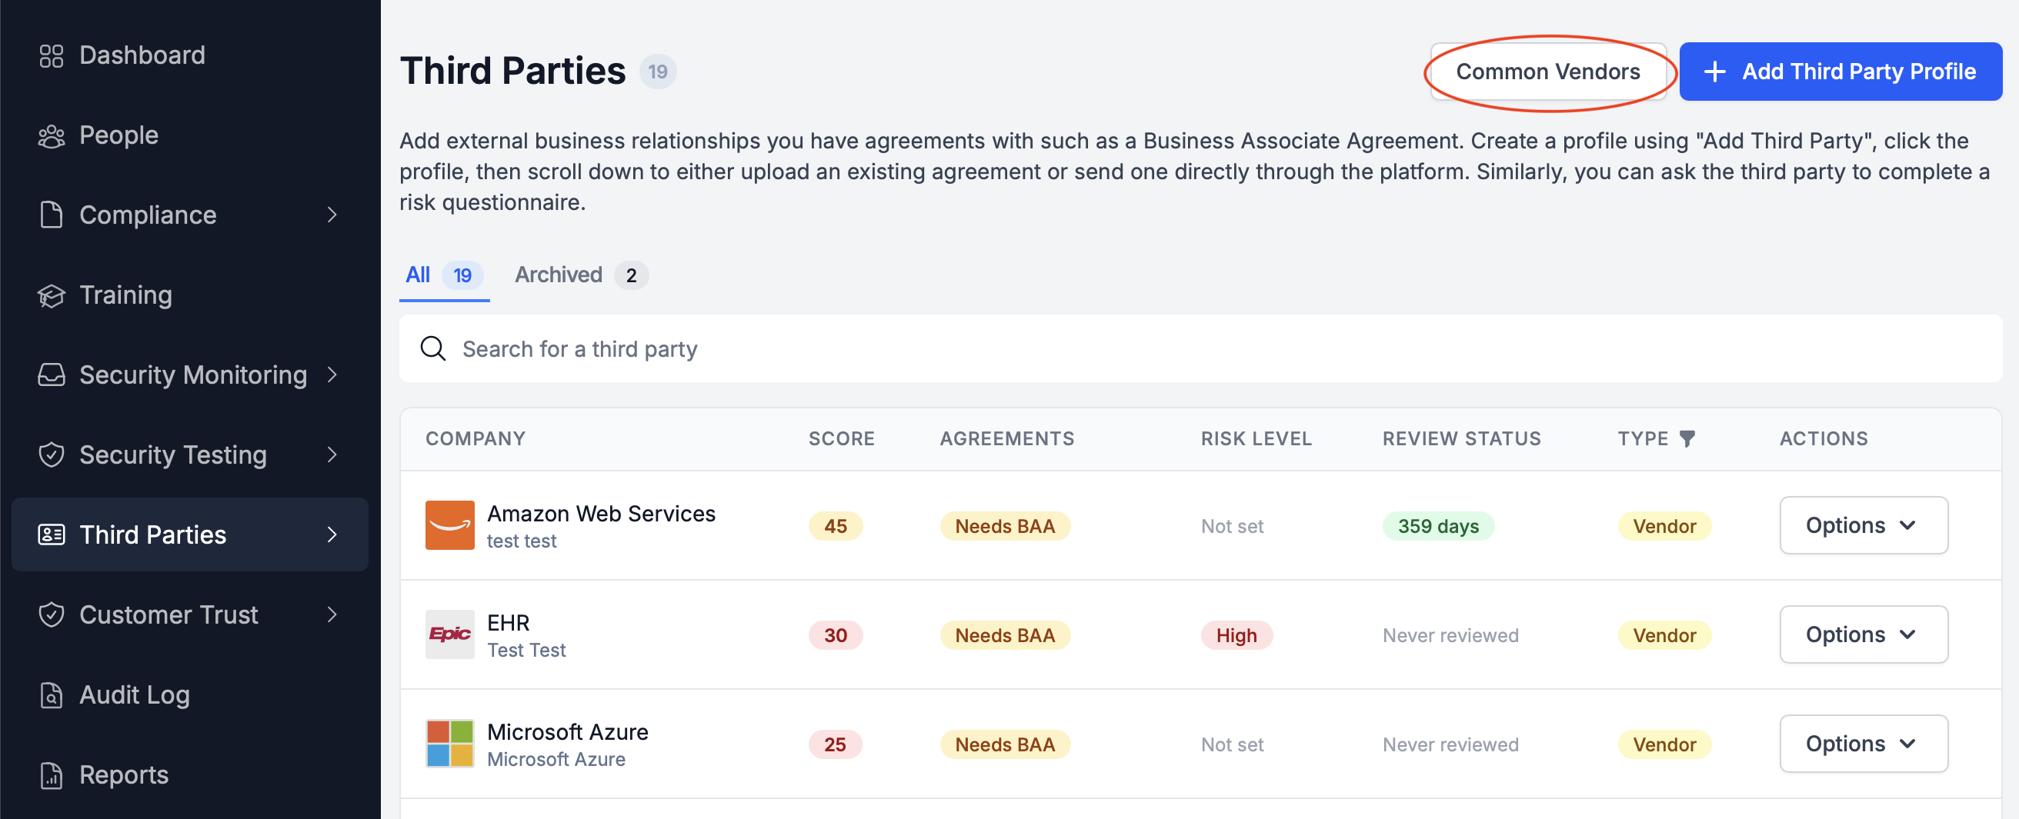This screenshot has width=2019, height=819.
Task: Select the Training graduation cap icon
Action: click(x=51, y=295)
